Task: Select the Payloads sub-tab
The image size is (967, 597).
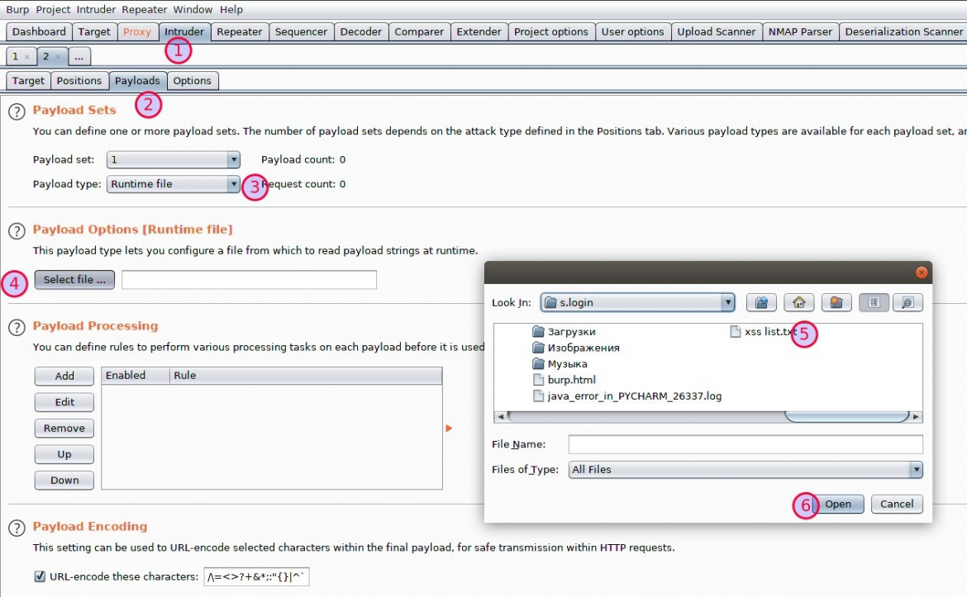Action: coord(137,81)
